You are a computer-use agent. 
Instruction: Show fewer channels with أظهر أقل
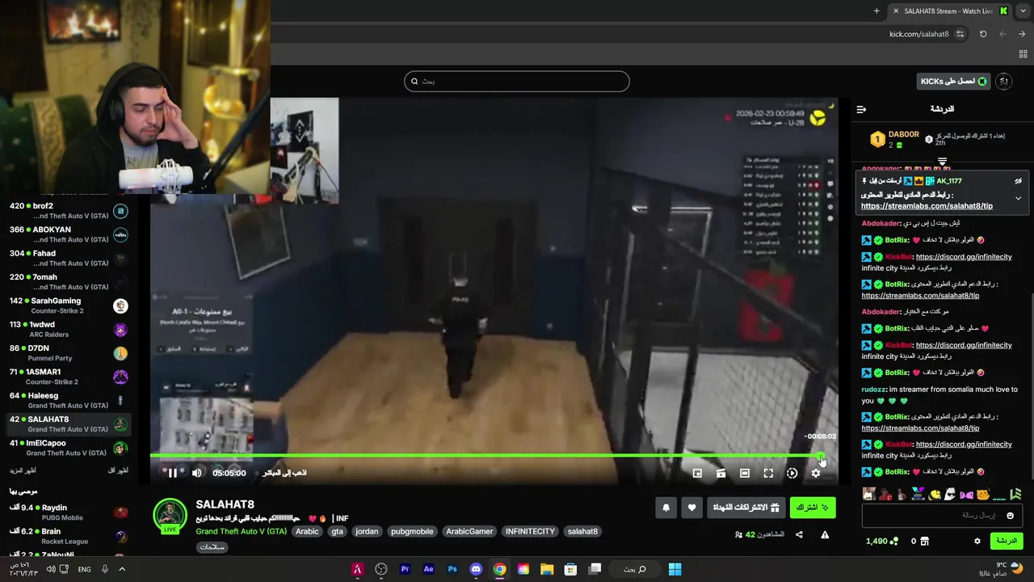point(118,470)
